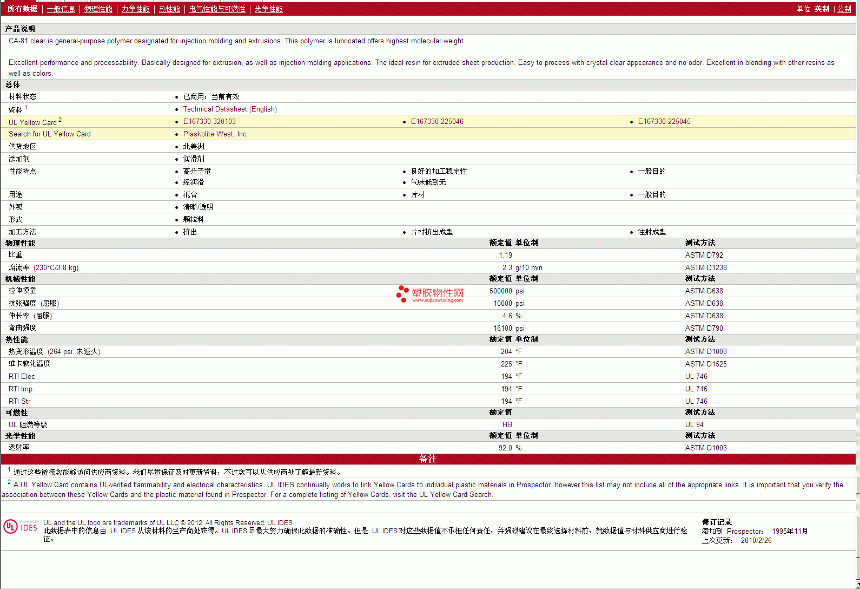The width and height of the screenshot is (860, 589).
Task: Open the 物理性能 tab
Action: pyautogui.click(x=98, y=9)
